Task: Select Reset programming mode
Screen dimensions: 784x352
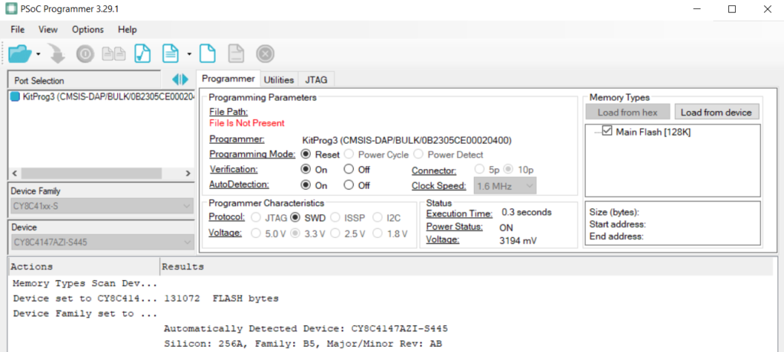Action: 306,155
